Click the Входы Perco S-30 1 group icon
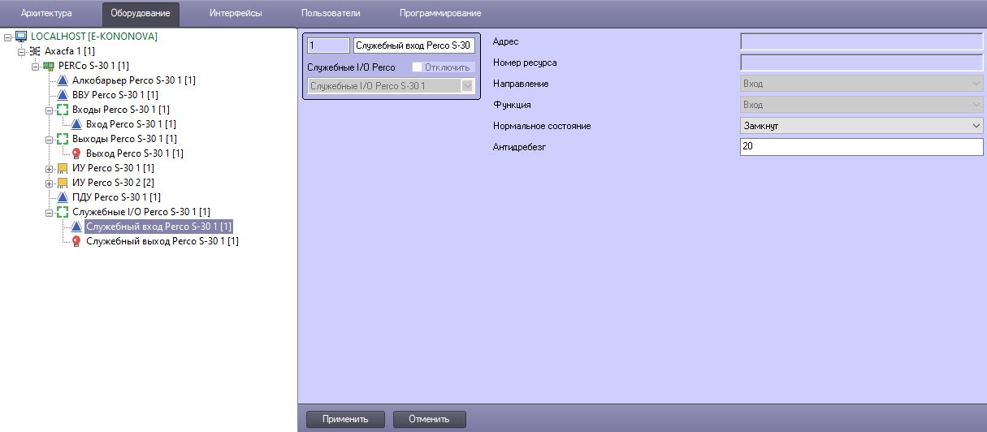 click(x=63, y=109)
